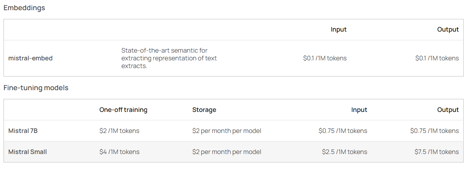Select the mistral-embed model name
Image resolution: width=470 pixels, height=174 pixels.
pyautogui.click(x=30, y=58)
